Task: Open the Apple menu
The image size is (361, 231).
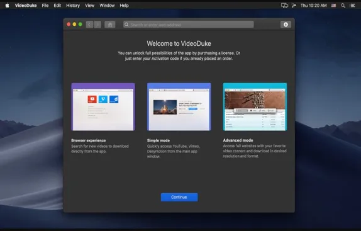Action: 8,5
